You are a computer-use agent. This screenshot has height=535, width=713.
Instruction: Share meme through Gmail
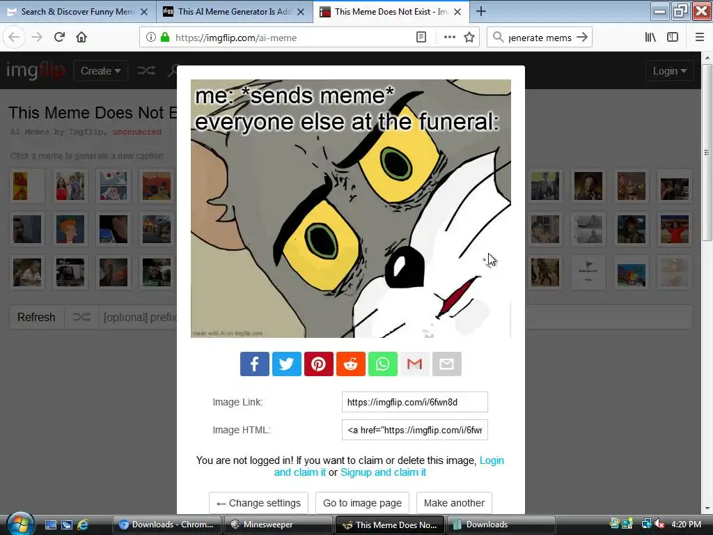point(415,364)
